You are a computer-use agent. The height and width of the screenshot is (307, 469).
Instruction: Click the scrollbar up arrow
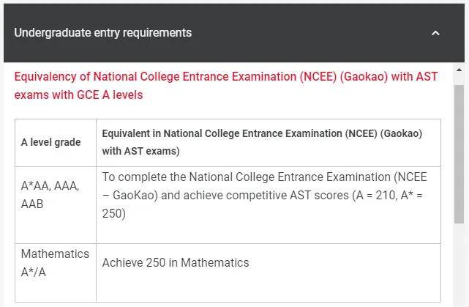(459, 70)
